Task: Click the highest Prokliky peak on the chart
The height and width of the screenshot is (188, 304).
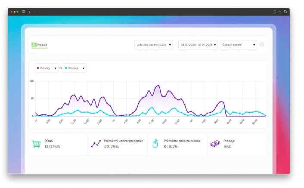Action: click(158, 85)
